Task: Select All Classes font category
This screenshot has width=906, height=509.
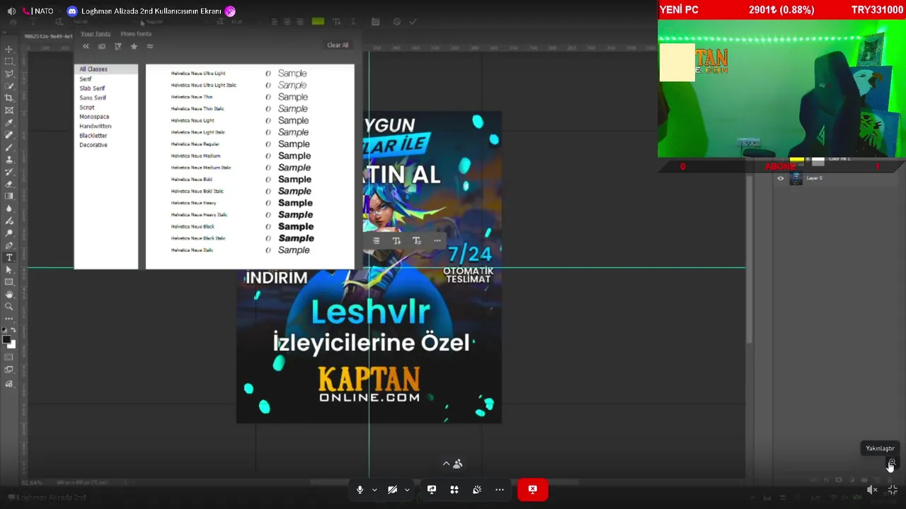Action: [x=106, y=69]
